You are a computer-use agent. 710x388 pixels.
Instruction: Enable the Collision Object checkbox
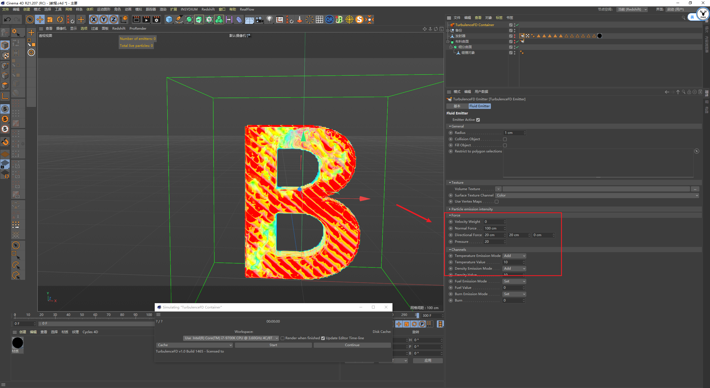pyautogui.click(x=505, y=139)
